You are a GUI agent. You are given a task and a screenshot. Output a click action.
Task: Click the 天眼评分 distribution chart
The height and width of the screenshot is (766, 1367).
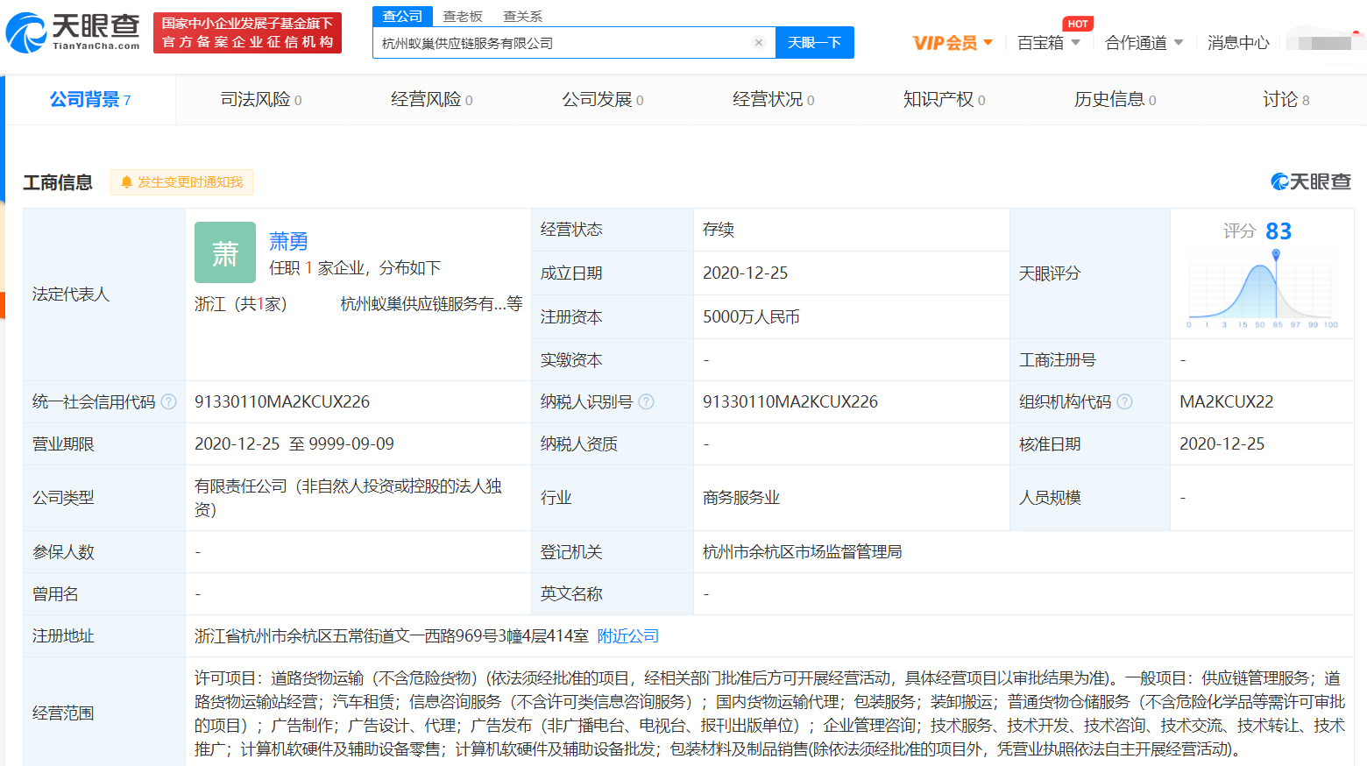click(1263, 288)
